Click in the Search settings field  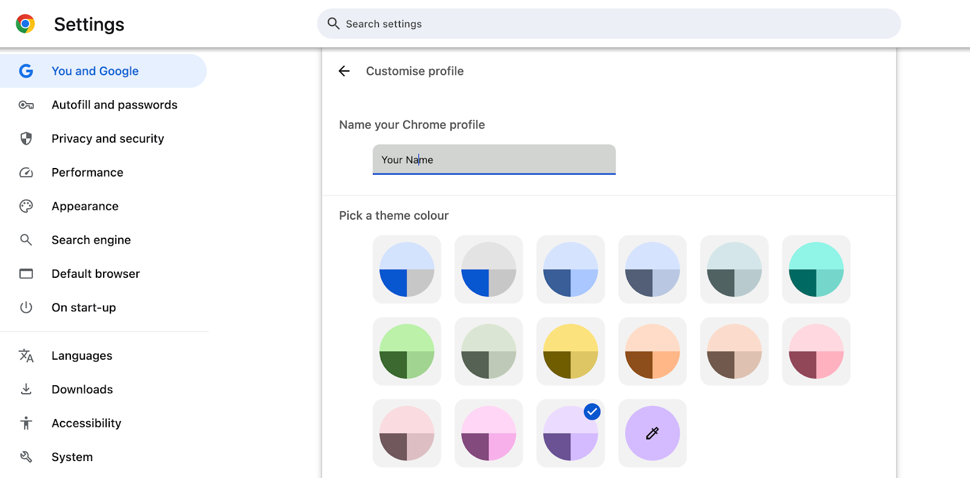click(x=609, y=24)
